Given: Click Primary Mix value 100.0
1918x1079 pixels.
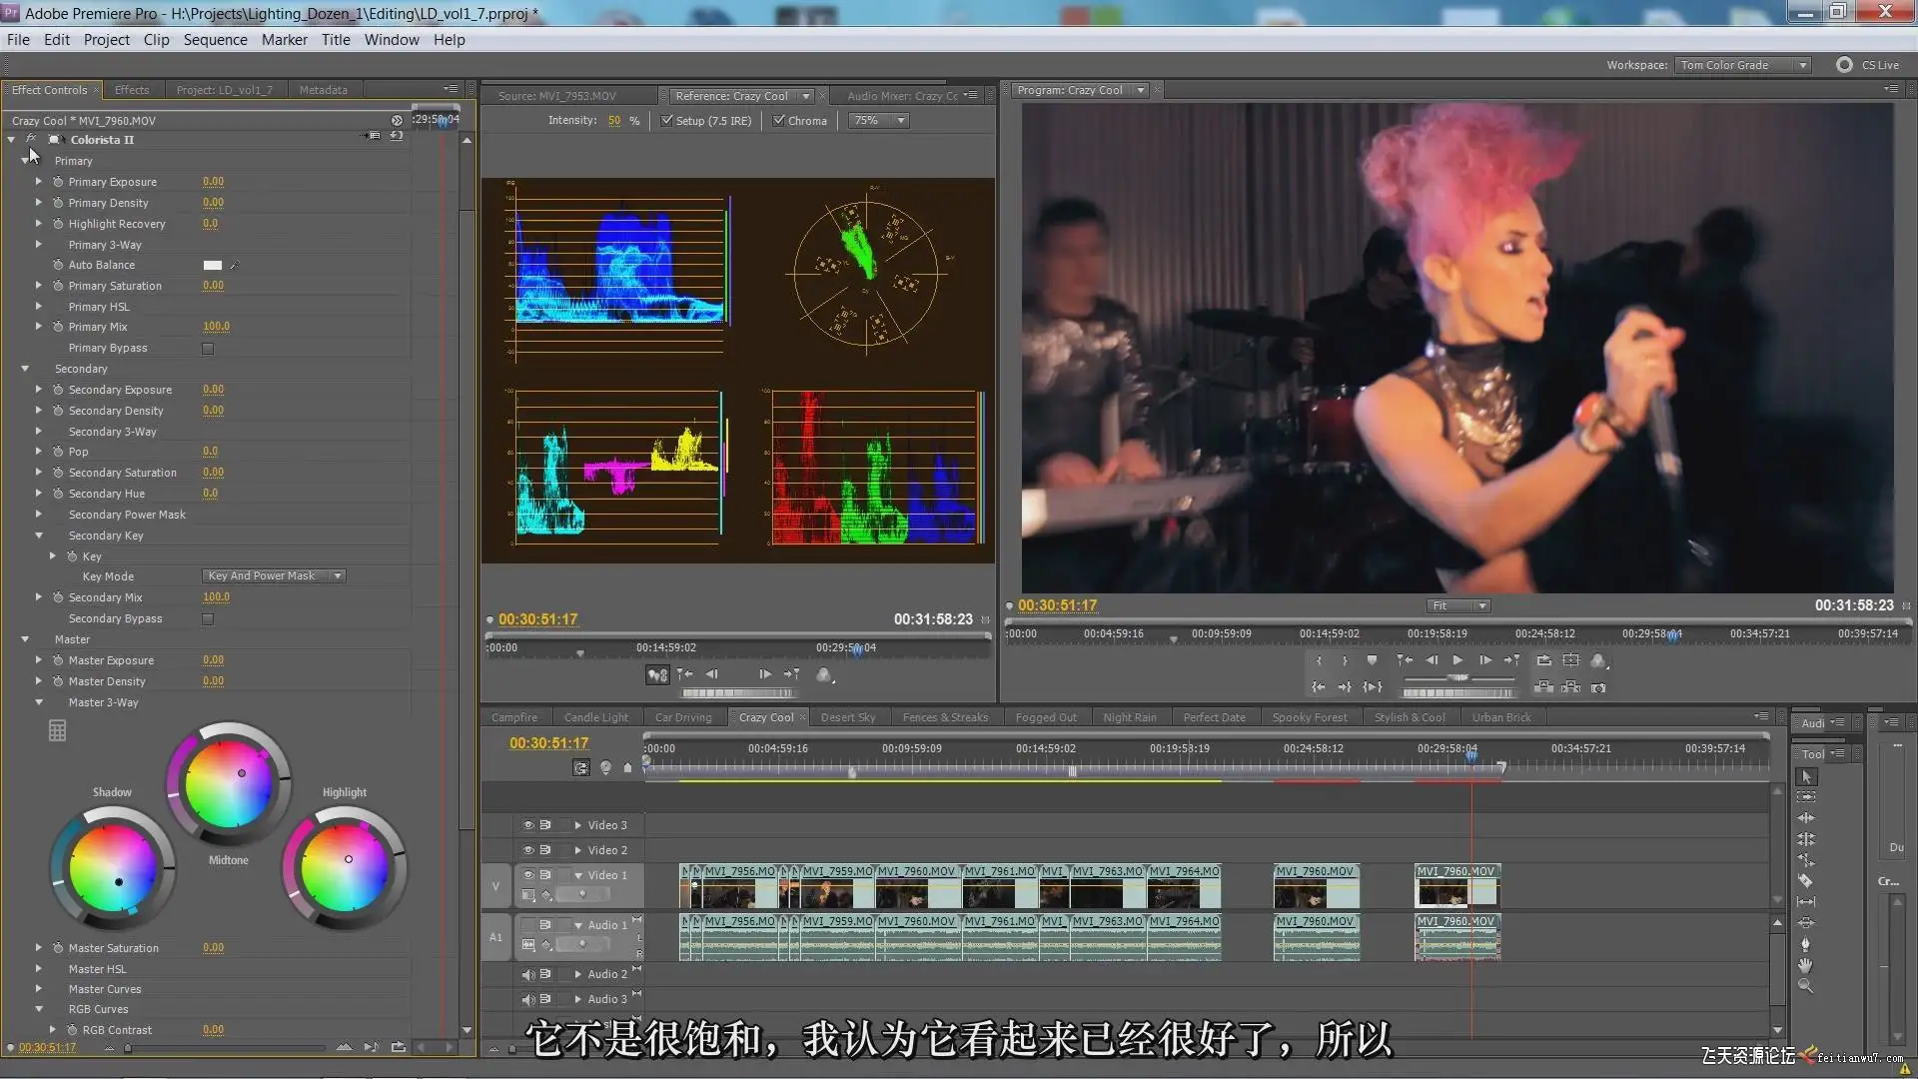Looking at the screenshot, I should pos(216,327).
